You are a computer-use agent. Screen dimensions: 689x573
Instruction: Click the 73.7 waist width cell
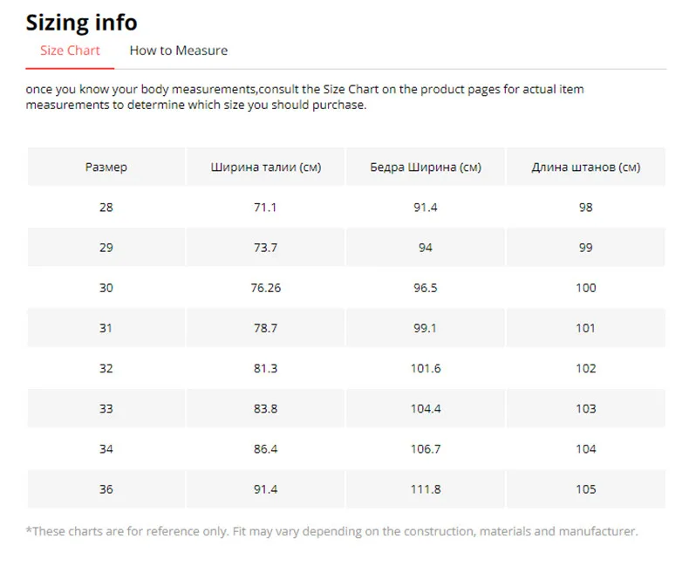click(265, 248)
